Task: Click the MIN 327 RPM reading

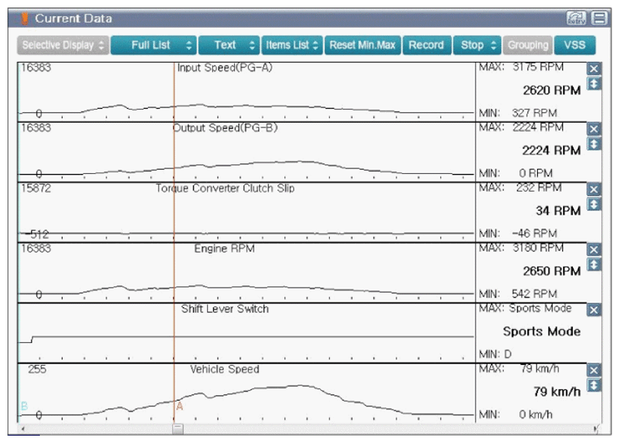Action: pos(518,113)
